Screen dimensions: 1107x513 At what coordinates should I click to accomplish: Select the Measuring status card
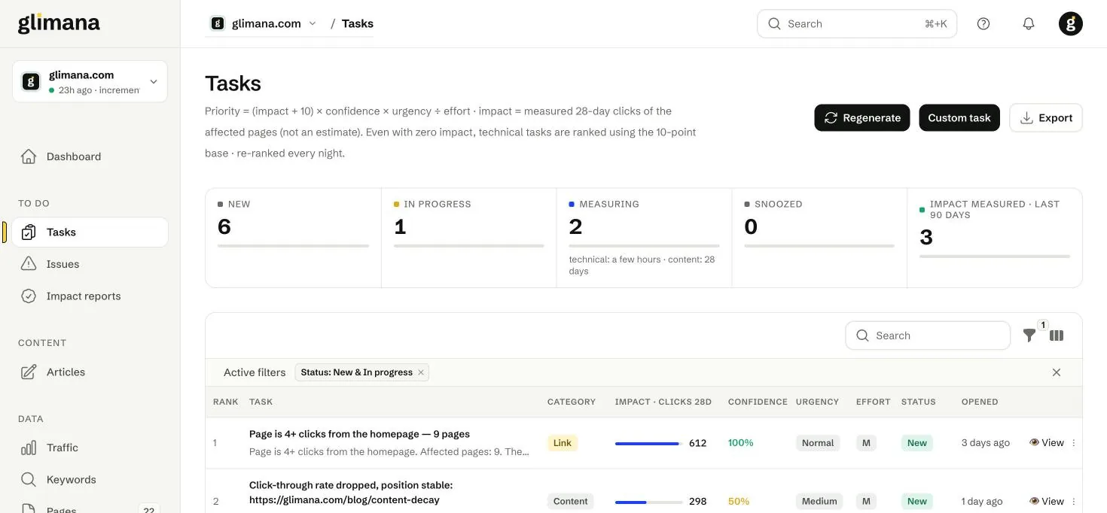point(644,238)
